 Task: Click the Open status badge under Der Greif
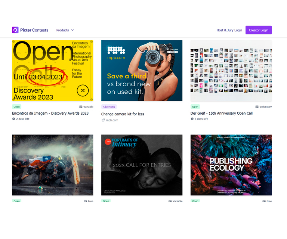(195, 107)
